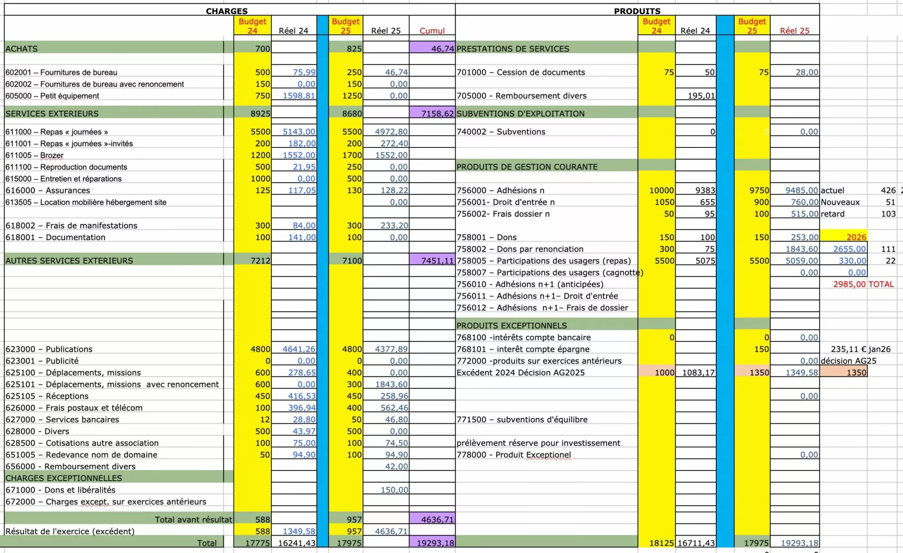Click 623000 – Publications value 4641,26
903x553 pixels.
tap(299, 349)
